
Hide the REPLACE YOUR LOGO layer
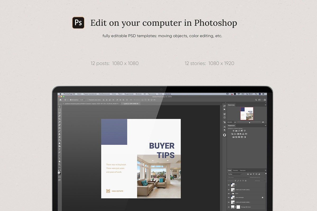(229, 190)
